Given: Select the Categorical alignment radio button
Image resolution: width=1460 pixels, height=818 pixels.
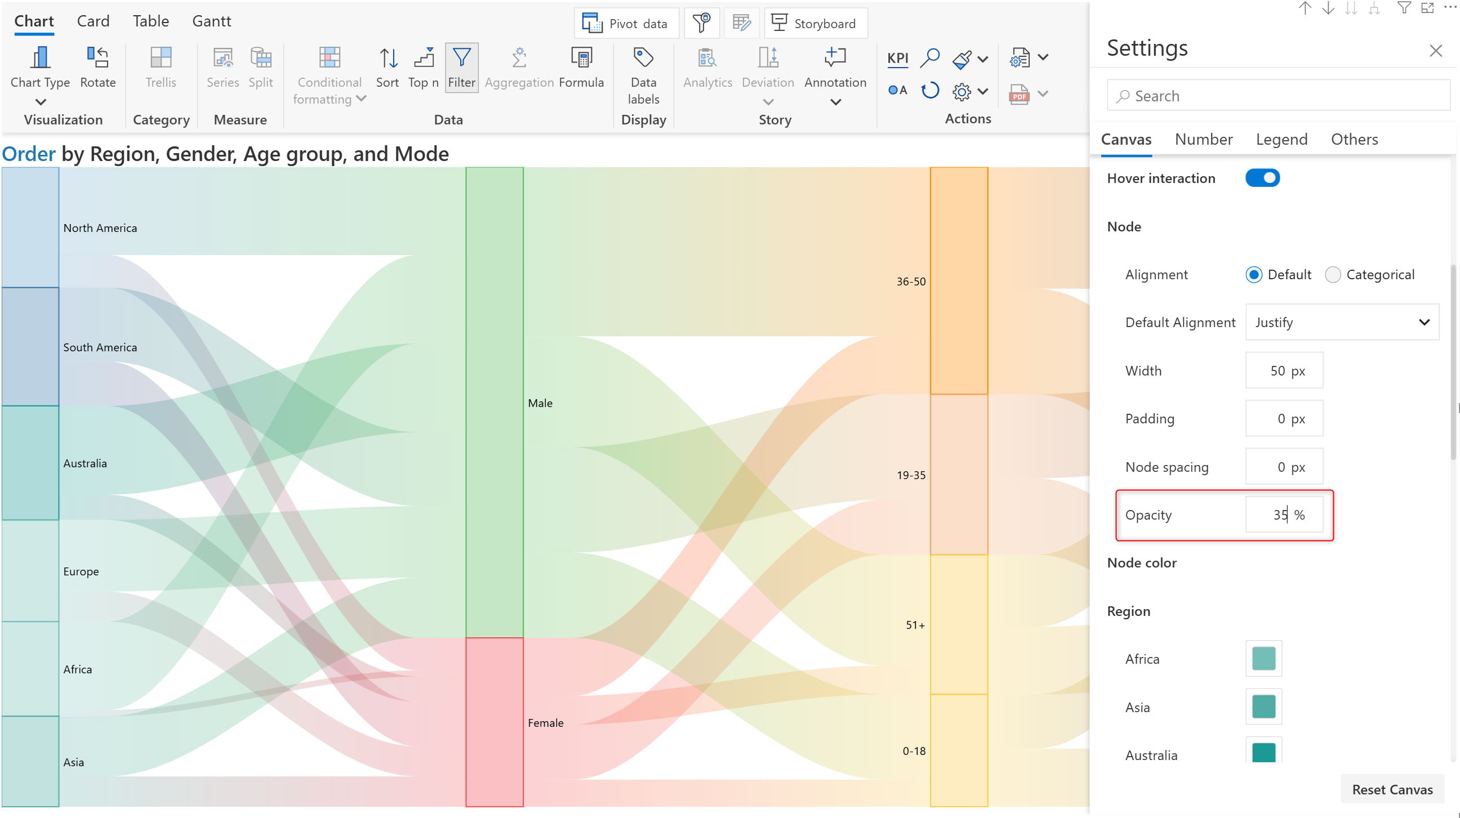Looking at the screenshot, I should click(1333, 275).
